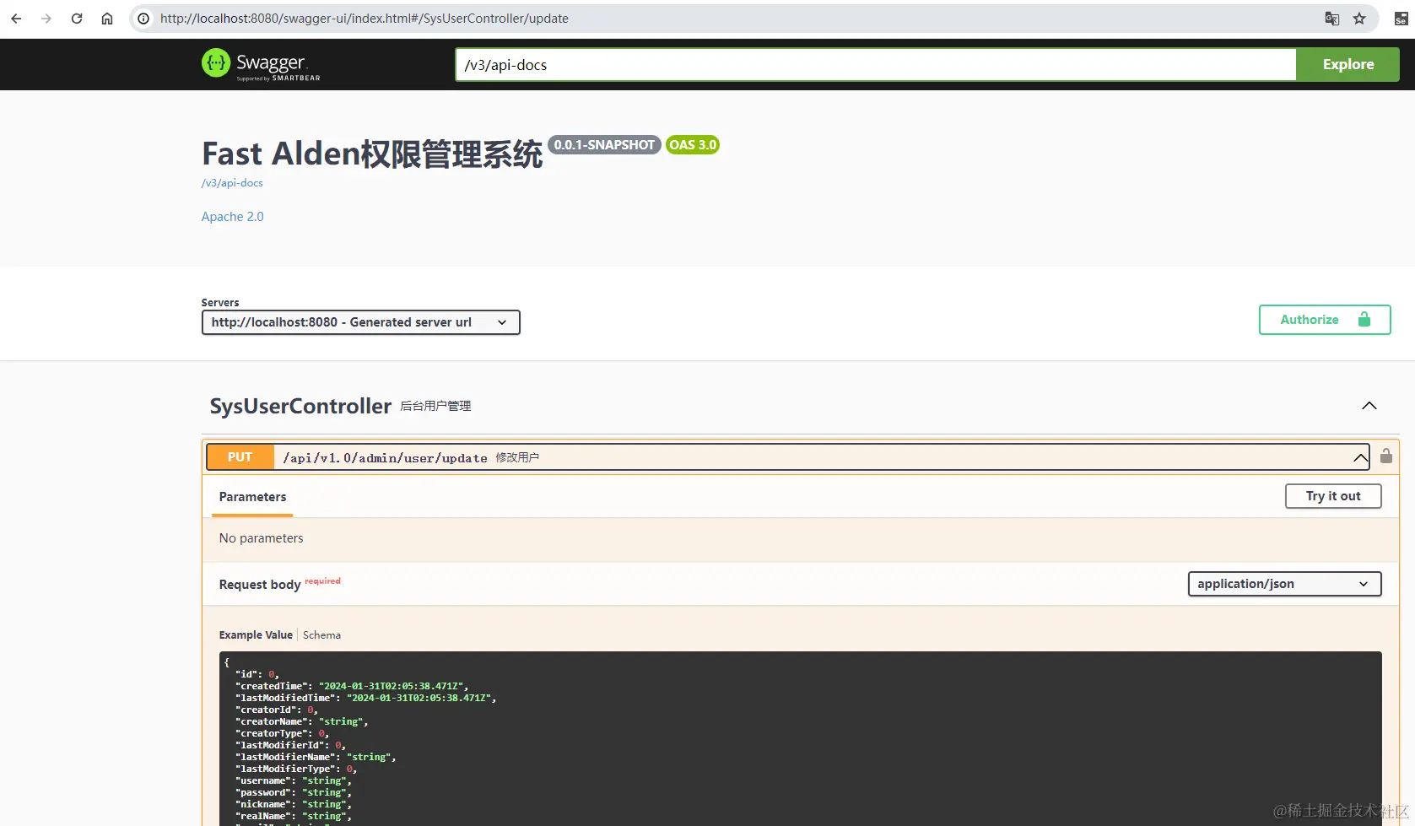The width and height of the screenshot is (1415, 826).
Task: Follow the /v3/api-docs link
Action: [231, 182]
